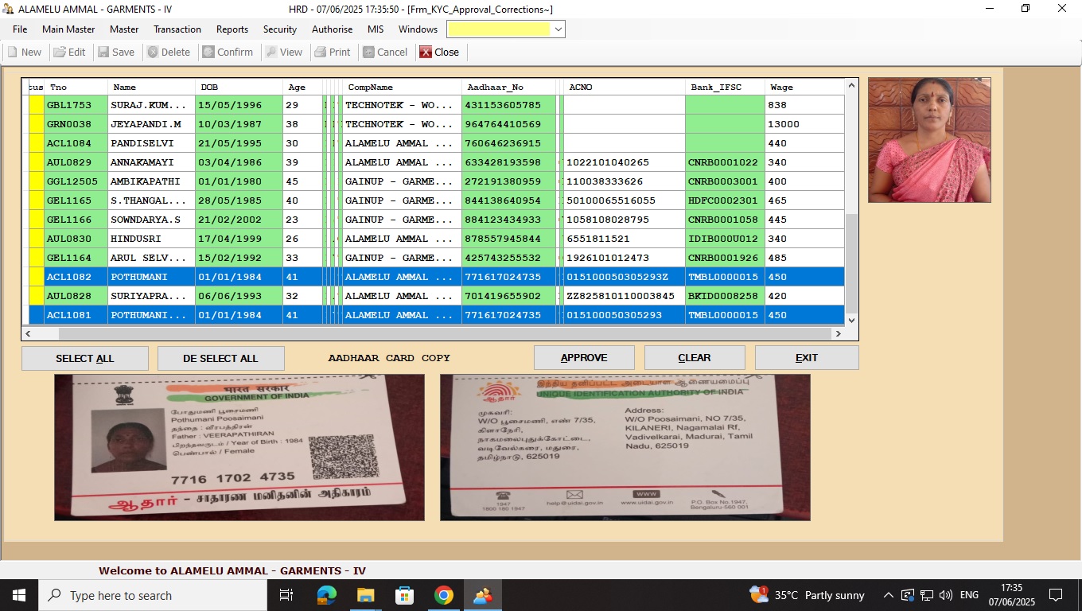Toggle yellow status cell for AUL0828 row
Image resolution: width=1082 pixels, height=611 pixels.
tap(36, 296)
